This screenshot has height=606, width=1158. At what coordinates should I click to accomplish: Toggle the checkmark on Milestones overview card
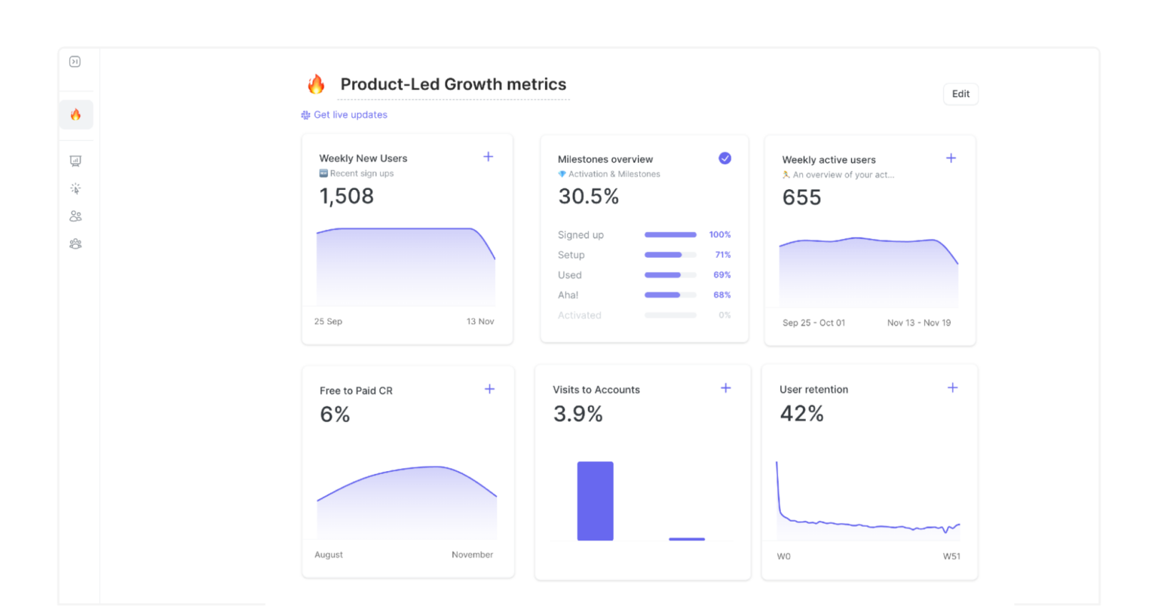pyautogui.click(x=725, y=158)
